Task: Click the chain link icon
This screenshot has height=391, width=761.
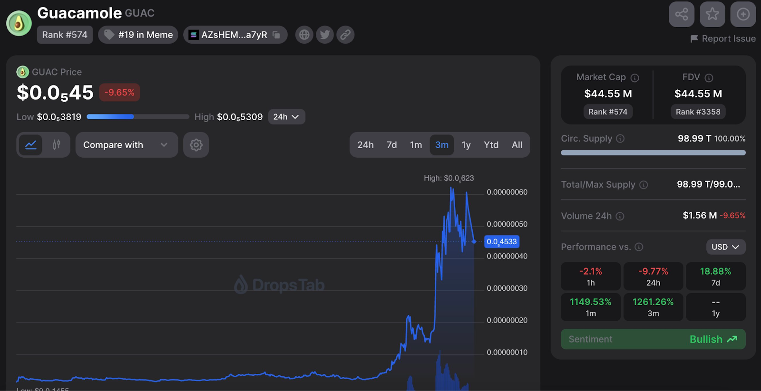Action: [345, 35]
